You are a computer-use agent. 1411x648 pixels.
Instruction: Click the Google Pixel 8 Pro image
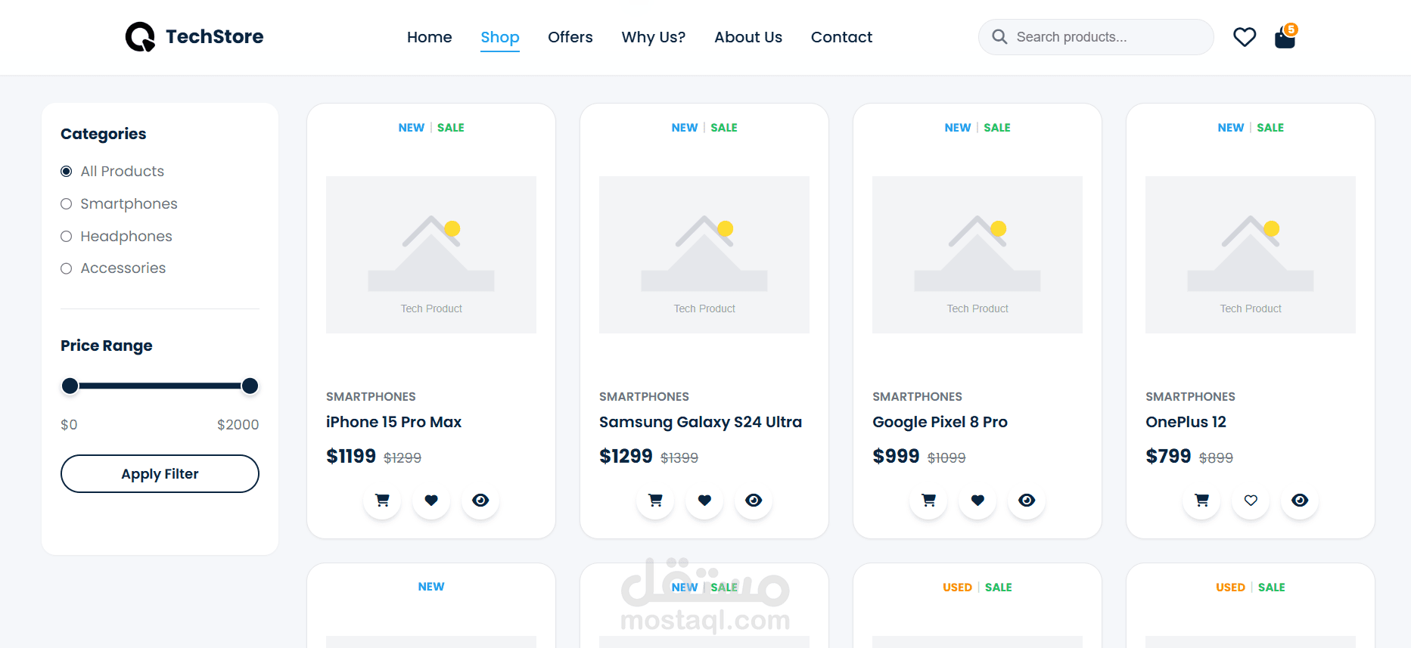pyautogui.click(x=977, y=255)
